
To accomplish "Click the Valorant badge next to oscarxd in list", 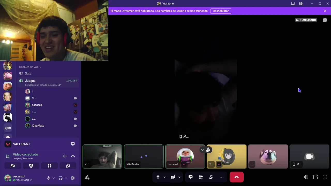I will tap(75, 105).
